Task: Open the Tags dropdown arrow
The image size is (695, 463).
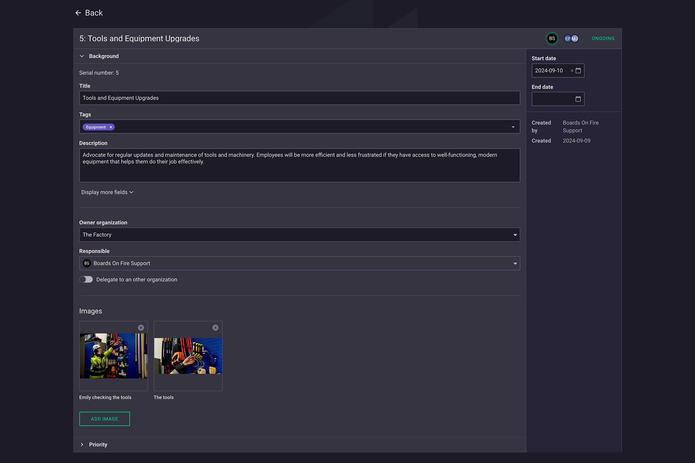Action: 513,127
